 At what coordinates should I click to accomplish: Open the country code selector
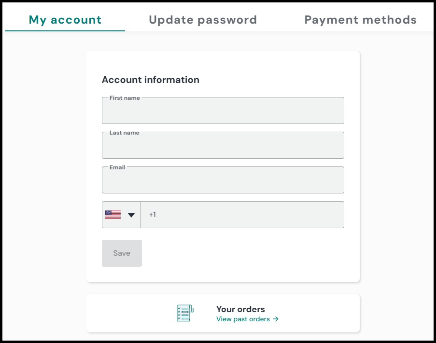tap(121, 214)
